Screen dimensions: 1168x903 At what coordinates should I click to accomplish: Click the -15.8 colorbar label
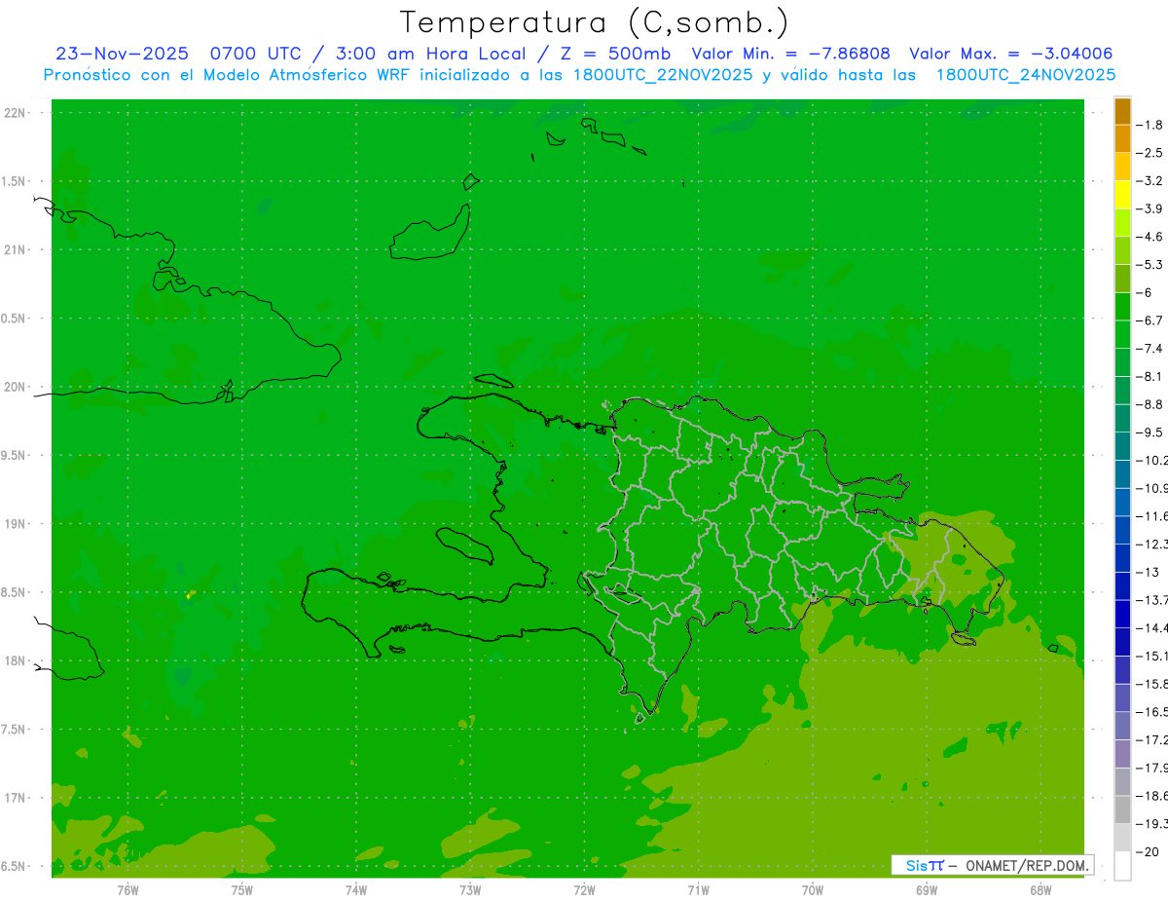(1150, 684)
